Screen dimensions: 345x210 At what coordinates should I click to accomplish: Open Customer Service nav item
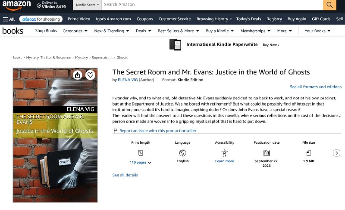click(x=175, y=19)
